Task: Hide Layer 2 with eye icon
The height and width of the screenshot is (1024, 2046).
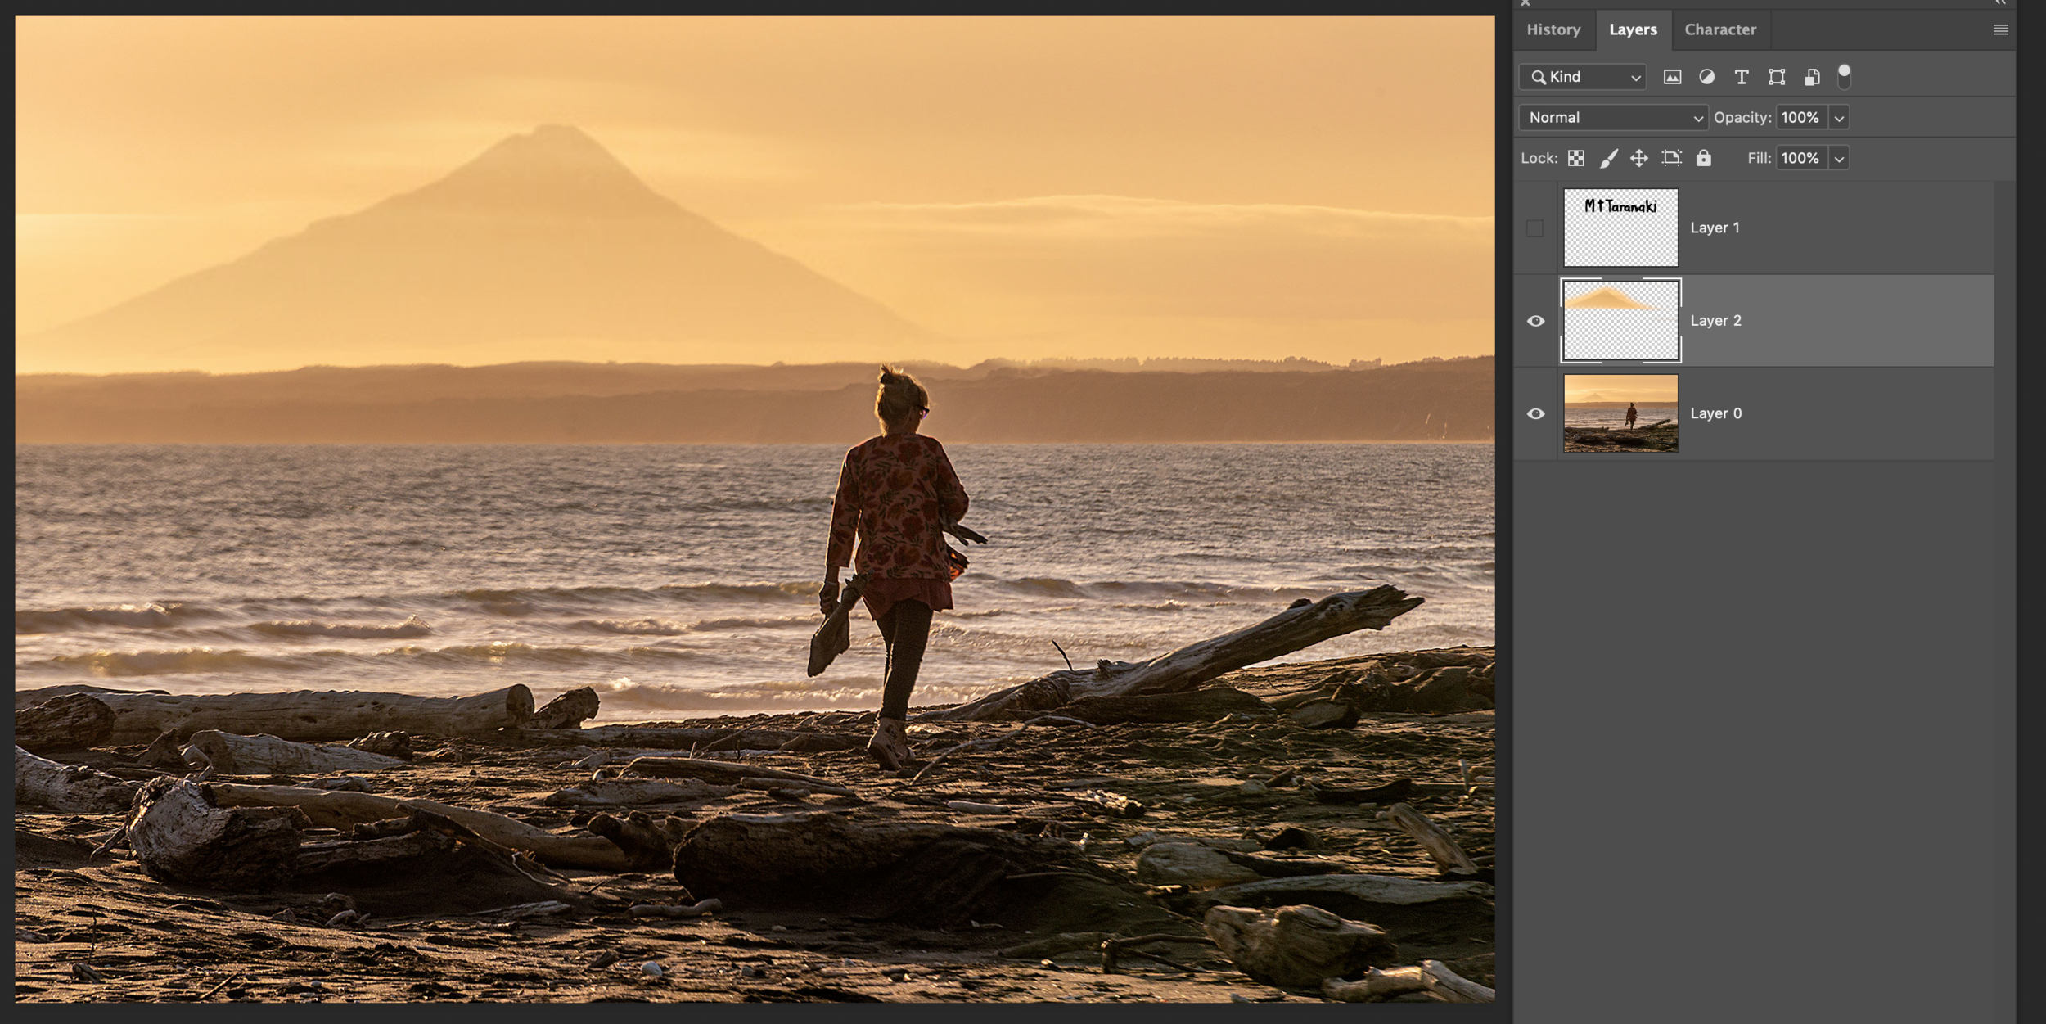Action: click(1535, 321)
